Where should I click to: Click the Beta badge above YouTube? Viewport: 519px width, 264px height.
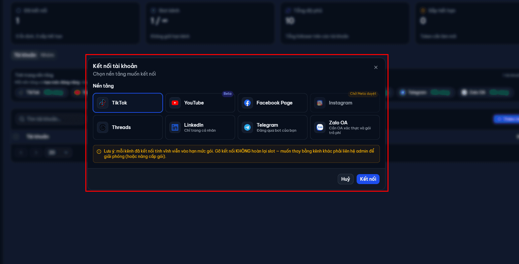click(227, 94)
